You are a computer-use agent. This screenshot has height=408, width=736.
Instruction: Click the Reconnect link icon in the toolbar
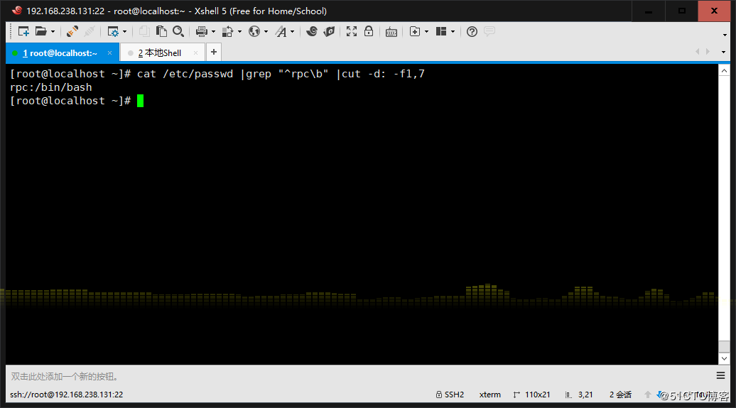click(72, 31)
